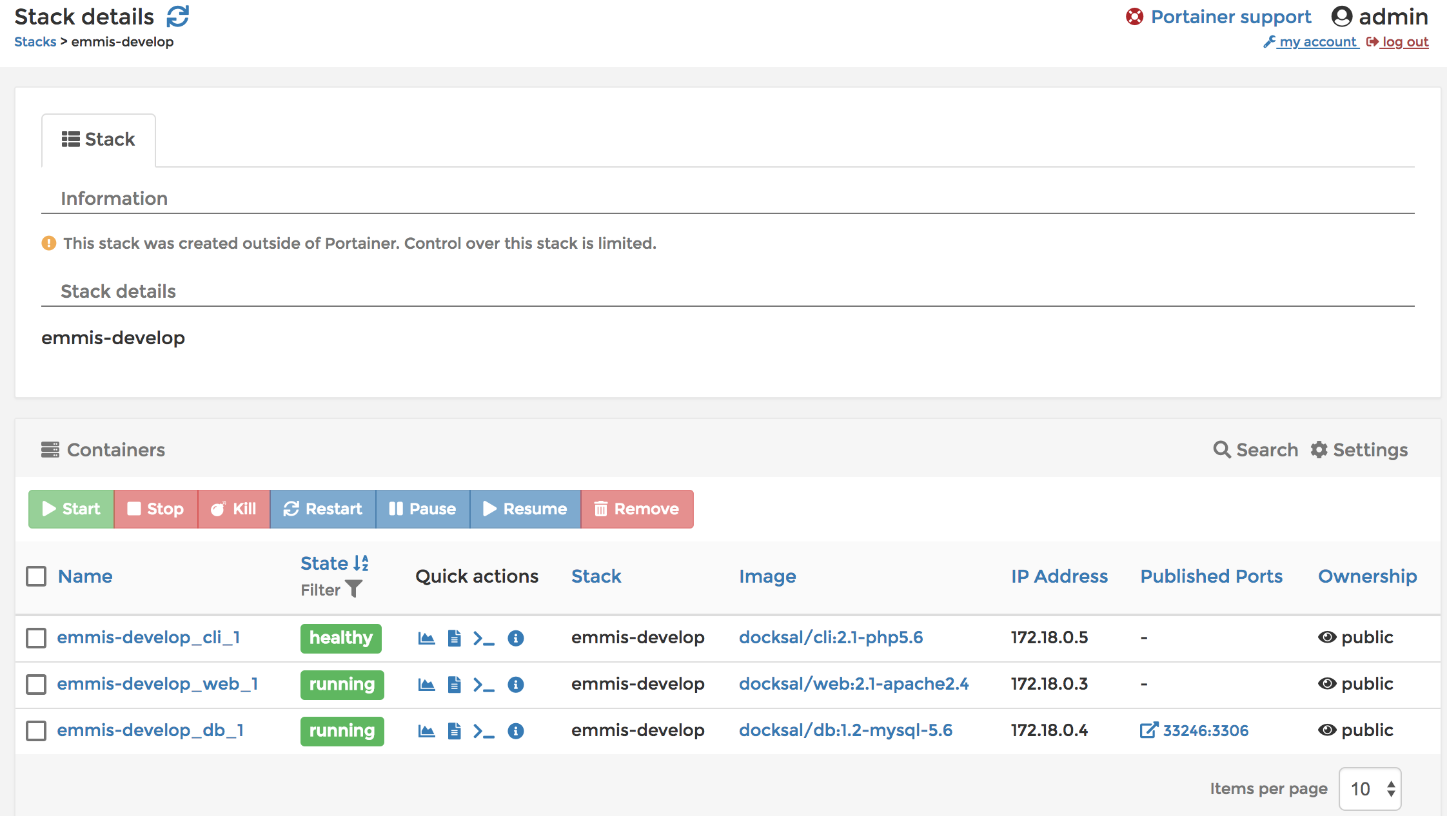Viewport: 1447px width, 816px height.
Task: Open the containers Search
Action: (x=1255, y=450)
